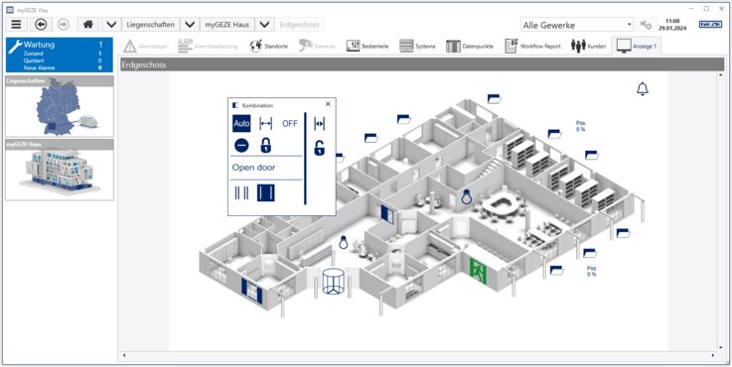The width and height of the screenshot is (732, 367).
Task: Select the revolving door symbol at the entrance
Action: 334,281
